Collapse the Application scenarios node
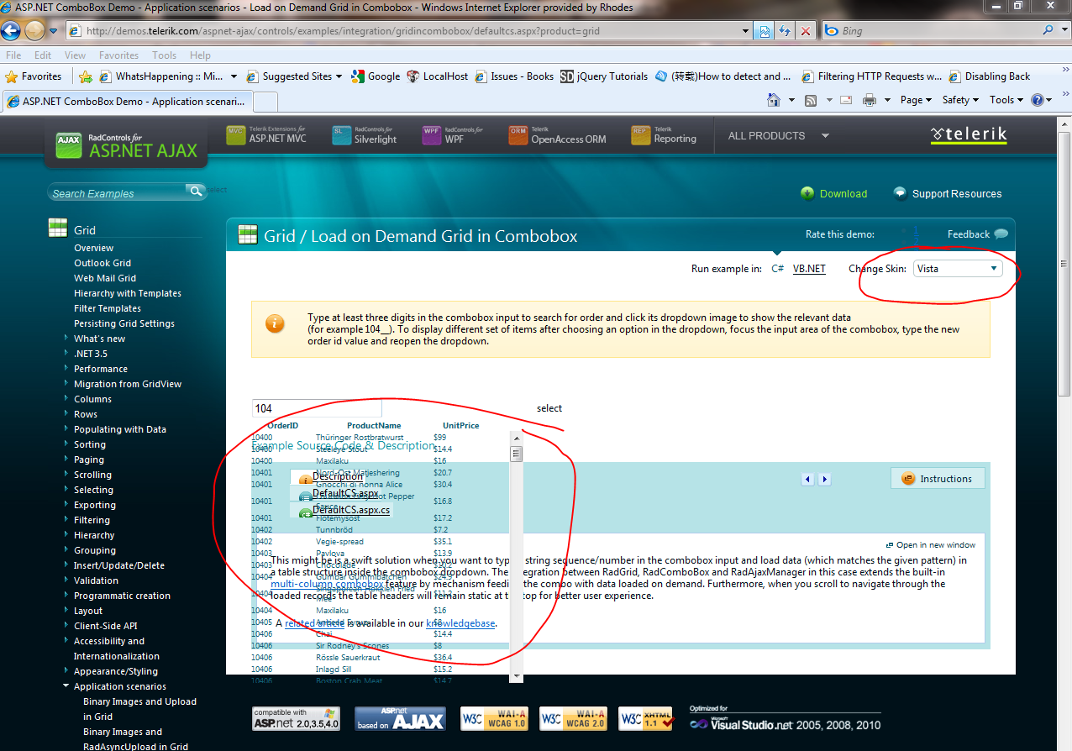Image resolution: width=1072 pixels, height=751 pixels. 66,686
